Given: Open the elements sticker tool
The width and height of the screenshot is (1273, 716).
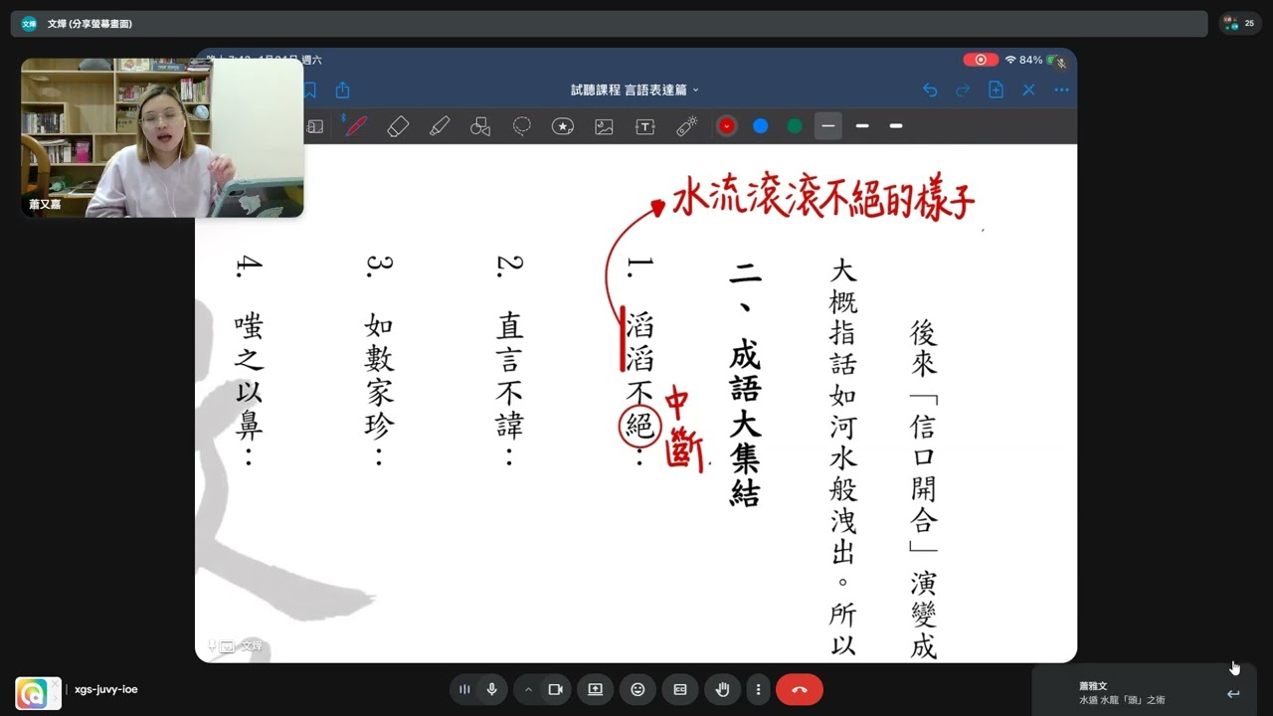Looking at the screenshot, I should (563, 126).
